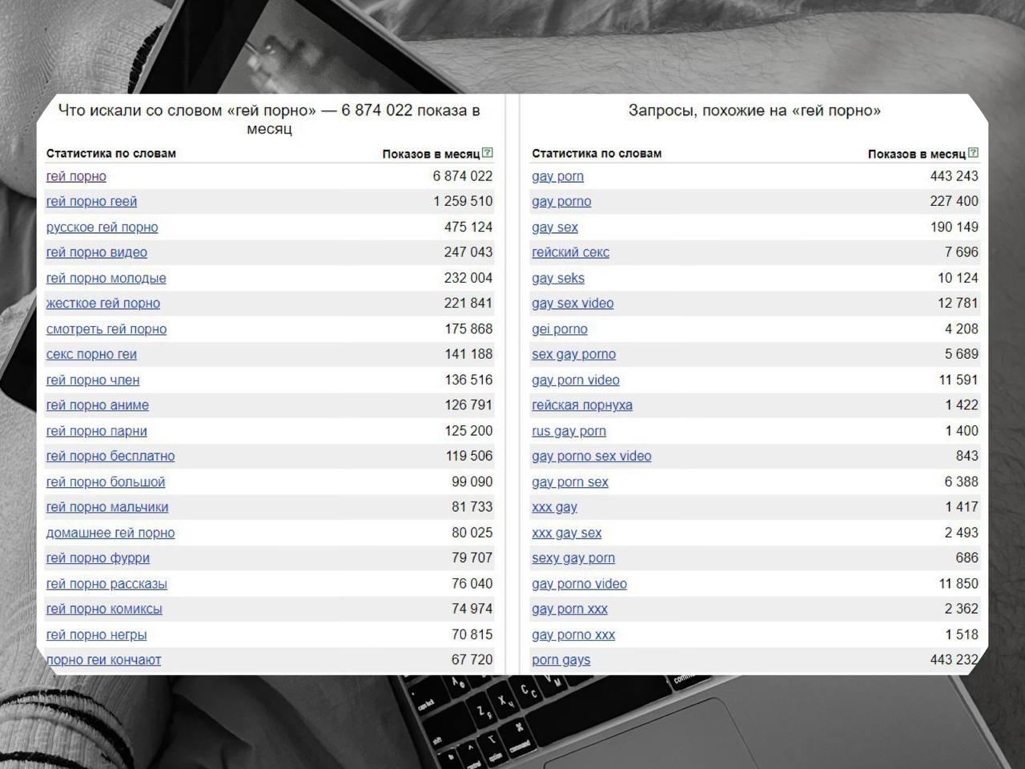
Task: Open the 'gay porn' query link
Action: [557, 176]
